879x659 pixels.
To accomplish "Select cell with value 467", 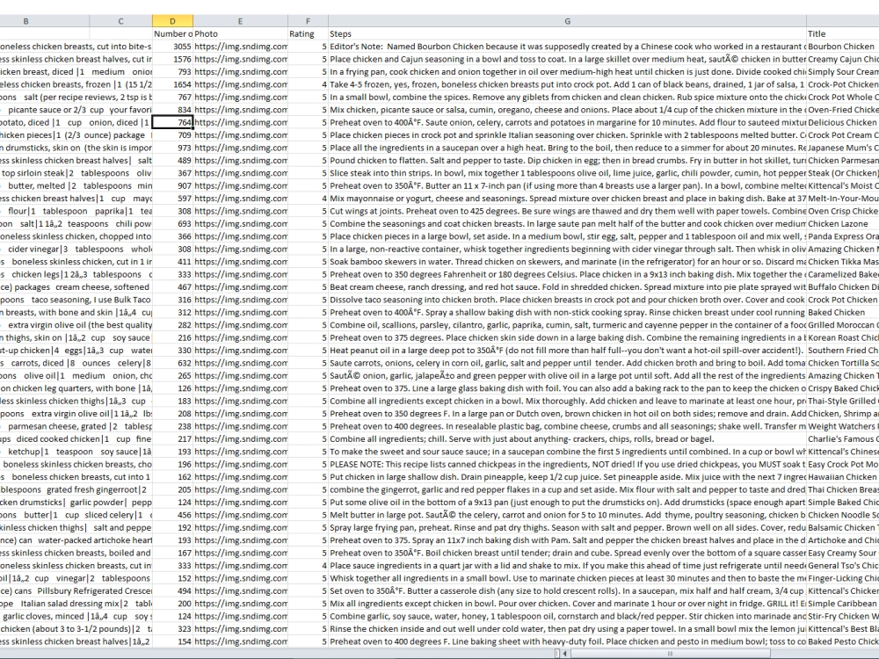I will point(172,287).
